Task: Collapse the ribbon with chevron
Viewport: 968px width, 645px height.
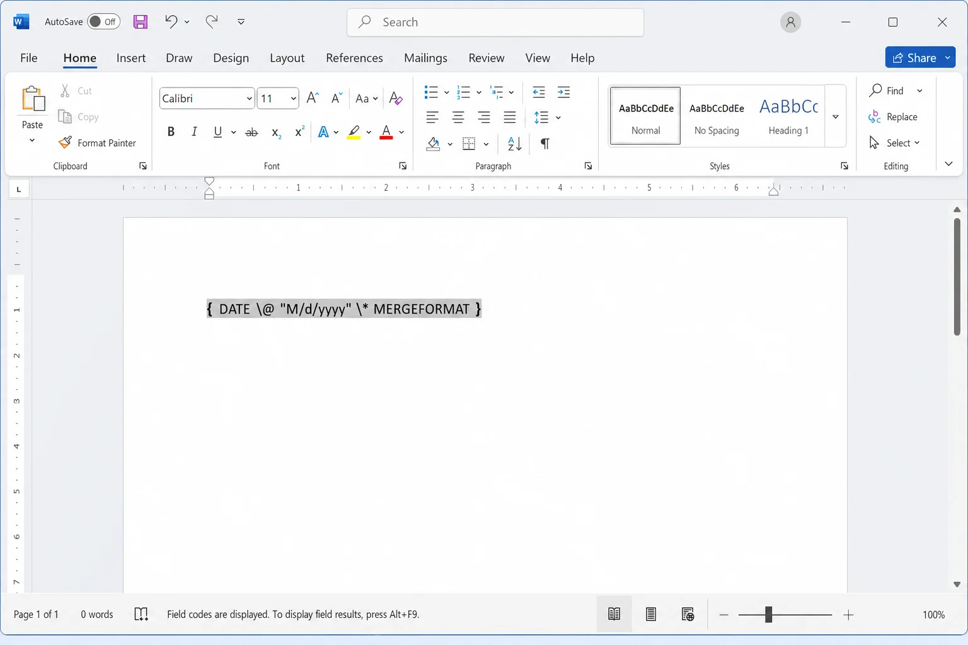Action: 948,164
